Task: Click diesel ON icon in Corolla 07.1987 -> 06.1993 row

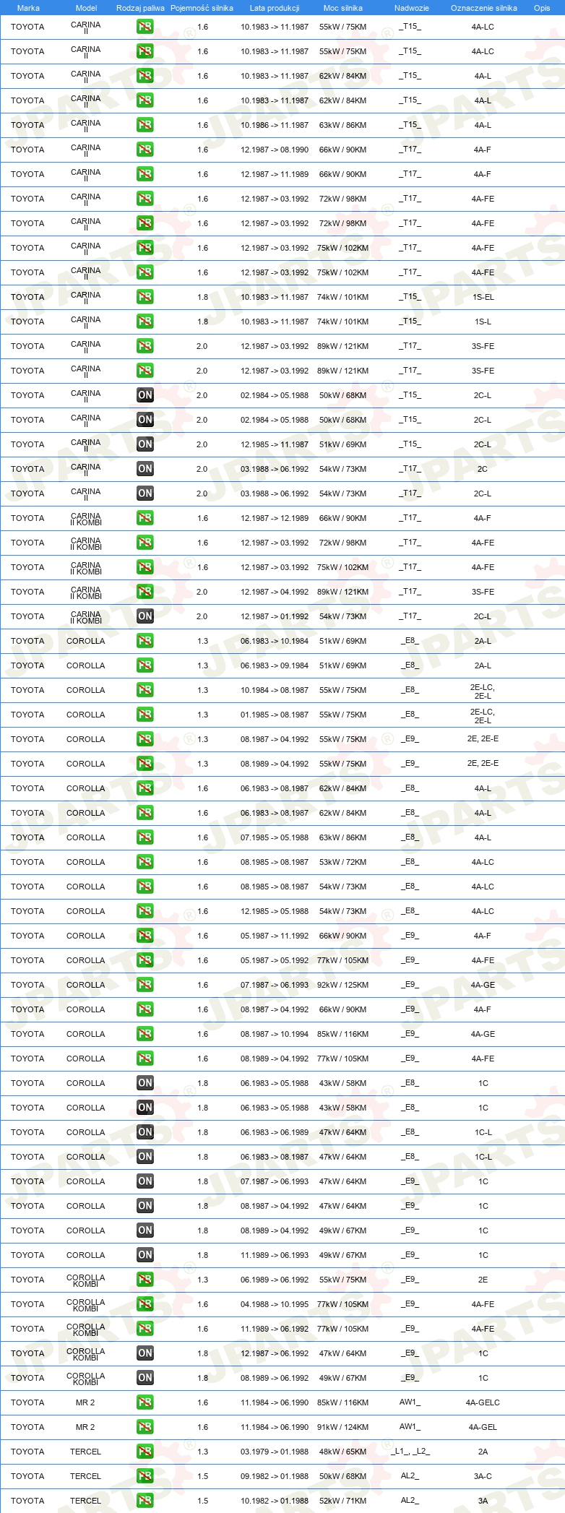Action: point(145,1181)
